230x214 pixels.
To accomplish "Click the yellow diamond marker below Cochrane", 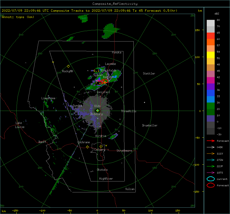I will (x=87, y=147).
